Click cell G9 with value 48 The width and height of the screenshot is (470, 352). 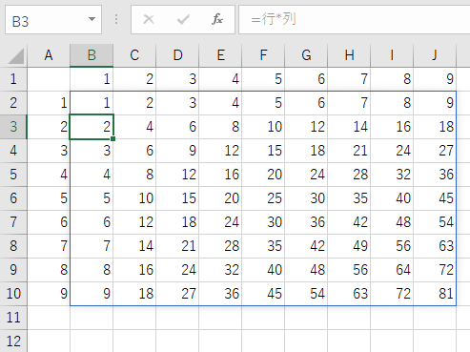click(306, 270)
